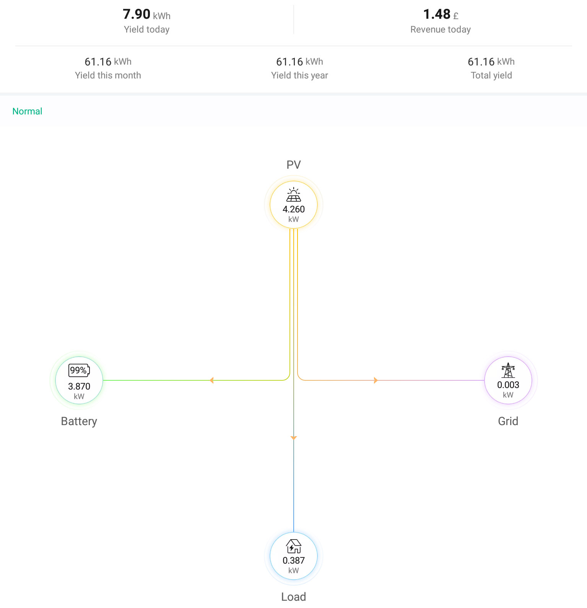This screenshot has height=608, width=587.
Task: Click the 0.387 kW load power value
Action: coord(294,565)
